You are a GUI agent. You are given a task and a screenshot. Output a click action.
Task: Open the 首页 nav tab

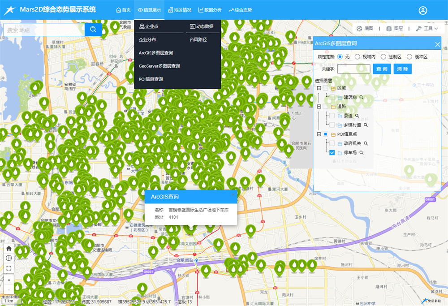pyautogui.click(x=124, y=10)
